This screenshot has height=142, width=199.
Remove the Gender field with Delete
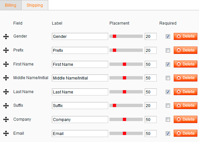coord(185,36)
